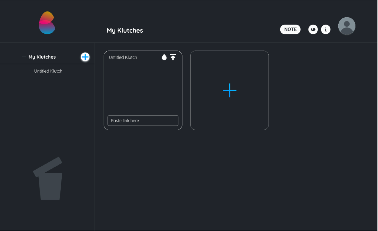Select My Klutches in the sidebar
The height and width of the screenshot is (231, 378).
point(42,57)
